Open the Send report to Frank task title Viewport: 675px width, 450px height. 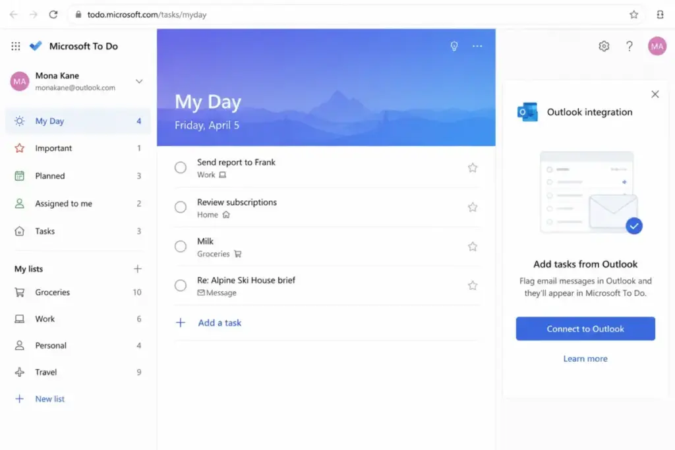pos(236,162)
